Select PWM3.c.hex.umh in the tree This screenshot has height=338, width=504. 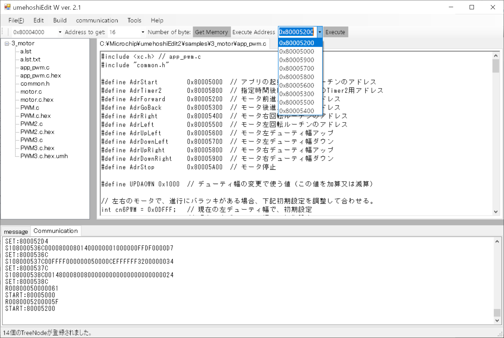44,156
